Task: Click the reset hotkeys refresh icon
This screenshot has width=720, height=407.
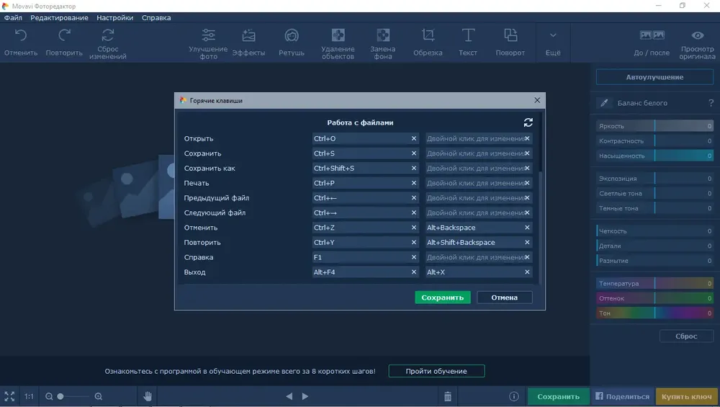Action: click(x=528, y=122)
